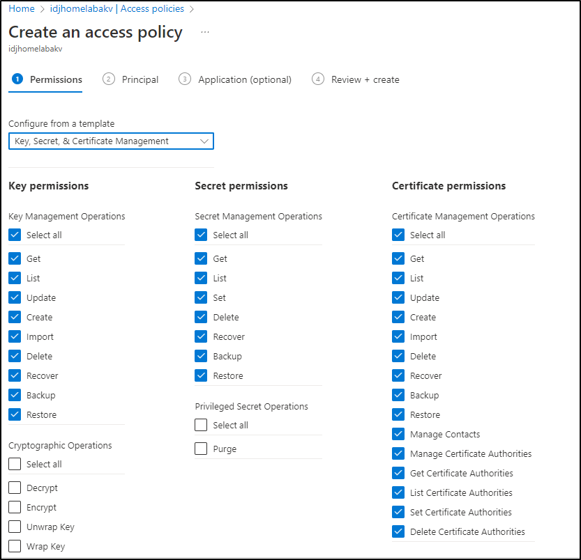Expand the template dropdown arrow
581x560 pixels.
pyautogui.click(x=204, y=141)
